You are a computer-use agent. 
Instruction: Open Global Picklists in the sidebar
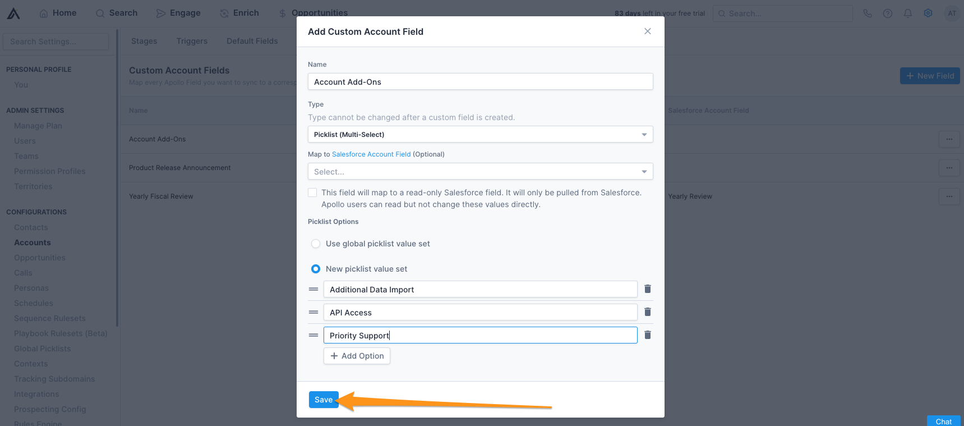[x=42, y=348]
